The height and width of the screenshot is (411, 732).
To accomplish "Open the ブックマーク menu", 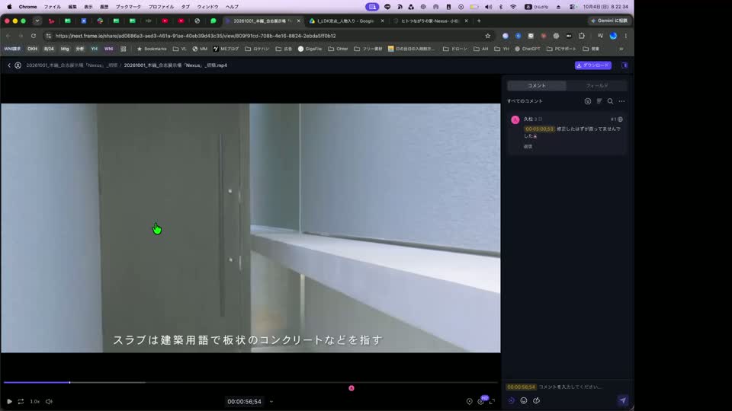I will [128, 7].
